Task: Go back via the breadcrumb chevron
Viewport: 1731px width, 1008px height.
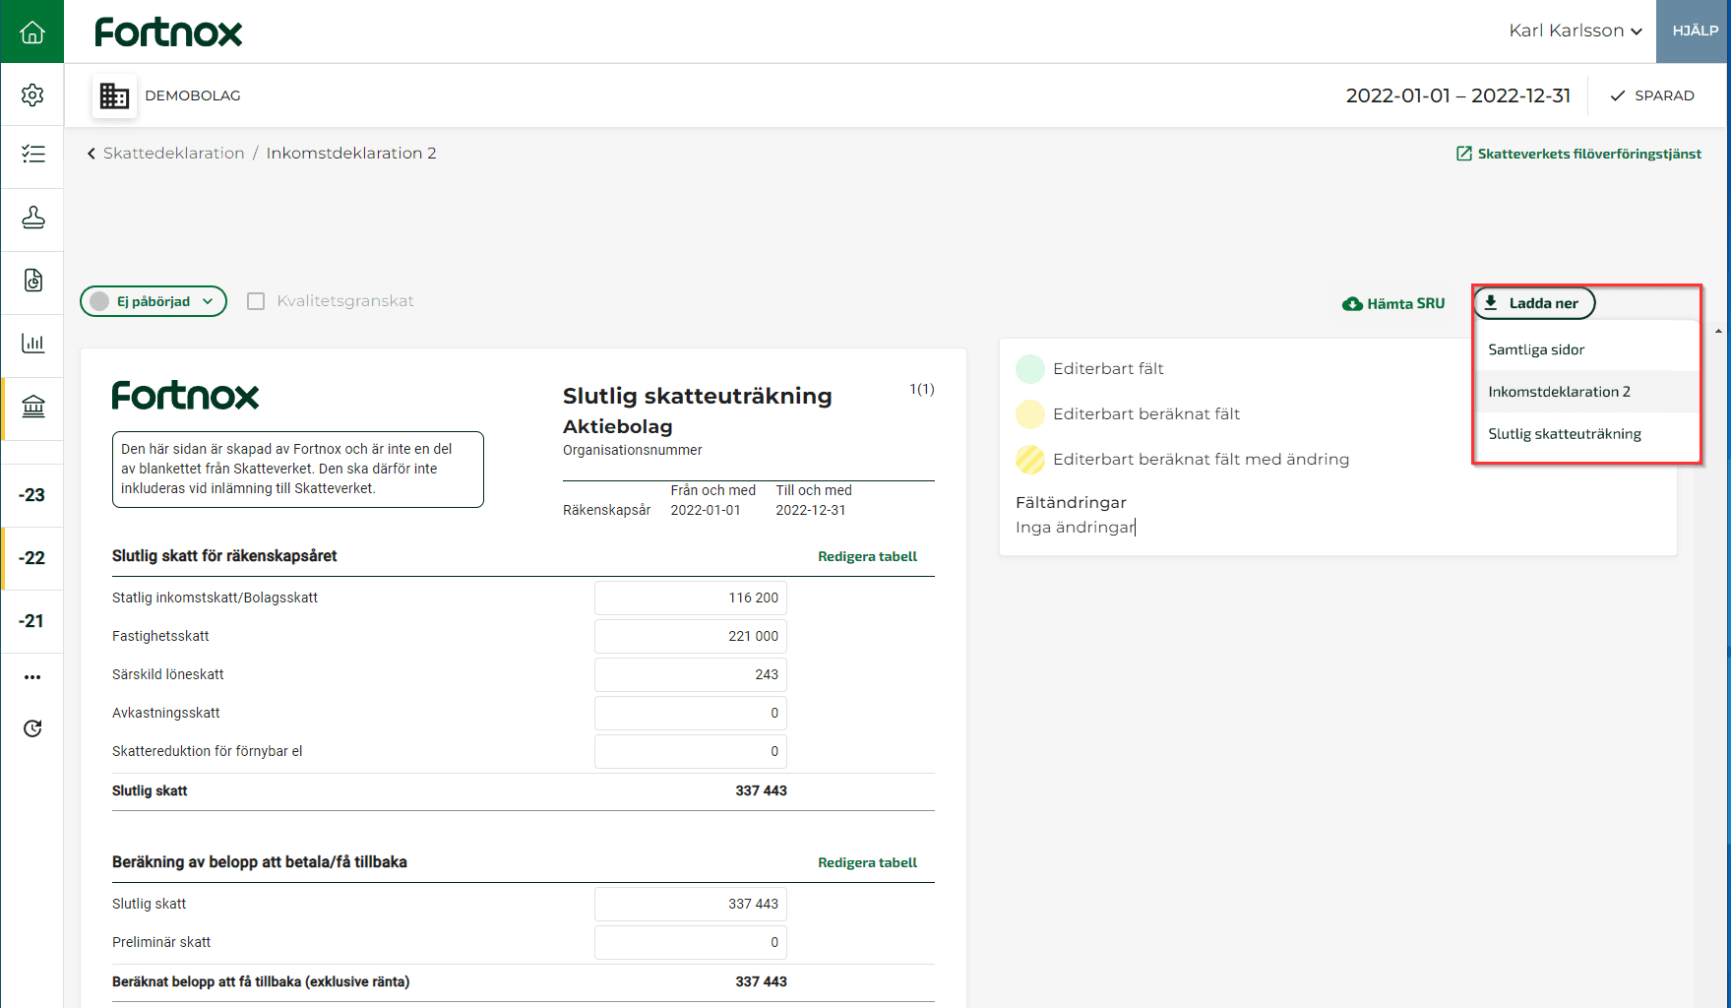Action: click(x=92, y=154)
